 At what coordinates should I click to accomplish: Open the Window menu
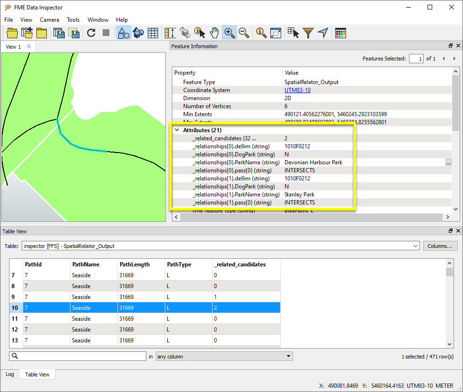pos(98,20)
